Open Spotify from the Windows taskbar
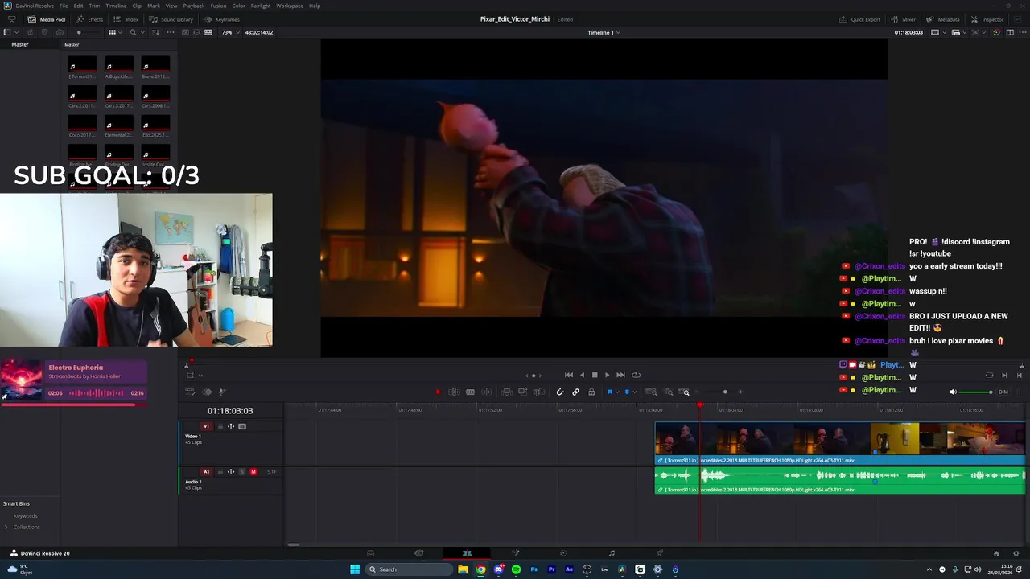 (x=516, y=569)
